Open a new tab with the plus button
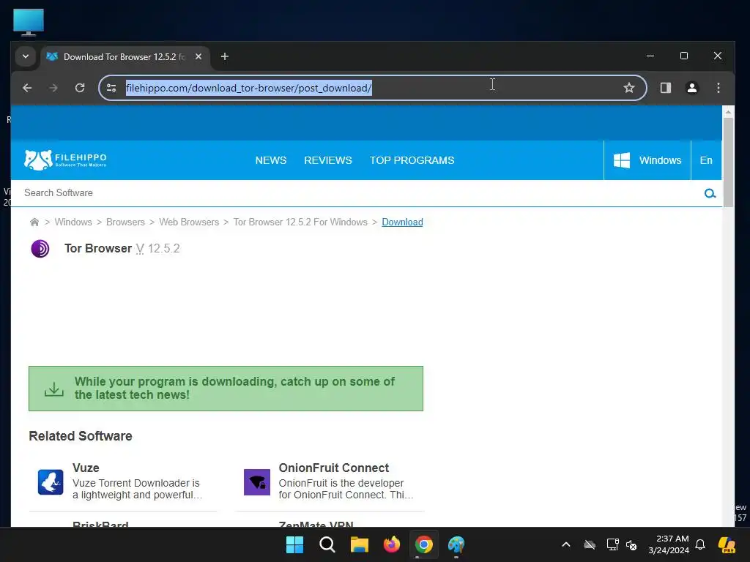The height and width of the screenshot is (562, 750). click(224, 56)
